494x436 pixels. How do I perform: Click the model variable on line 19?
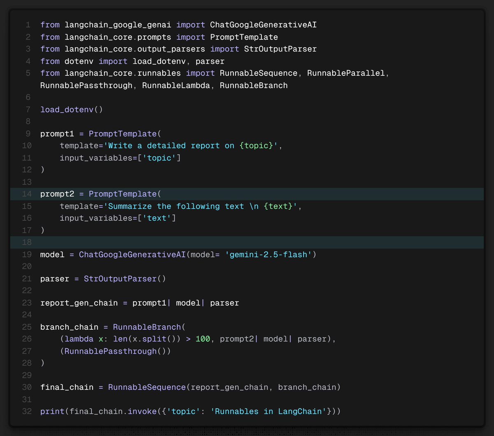click(x=52, y=255)
